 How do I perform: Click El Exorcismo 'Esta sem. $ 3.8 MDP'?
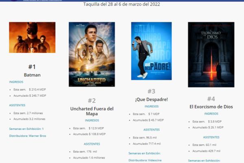coord(207,122)
